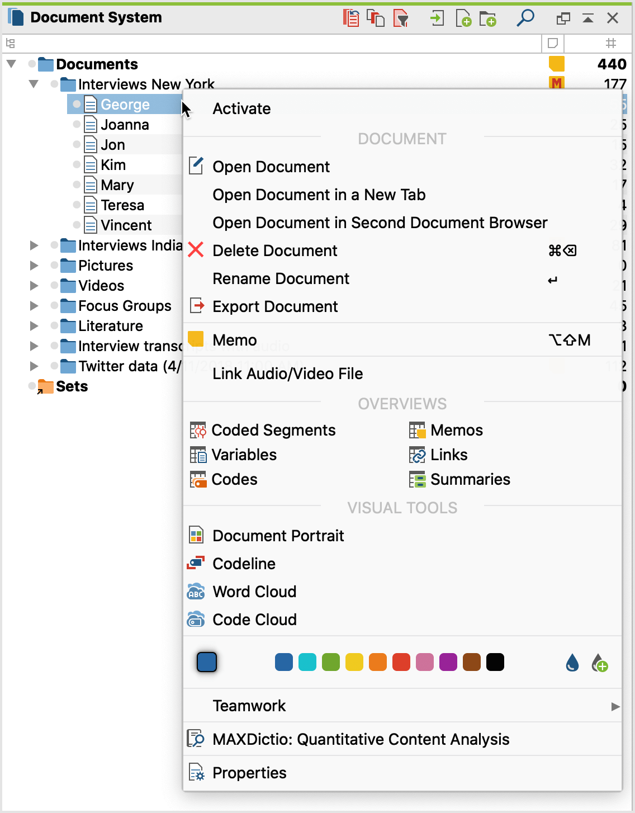Click the new text document icon
Image resolution: width=635 pixels, height=813 pixels.
pyautogui.click(x=463, y=18)
